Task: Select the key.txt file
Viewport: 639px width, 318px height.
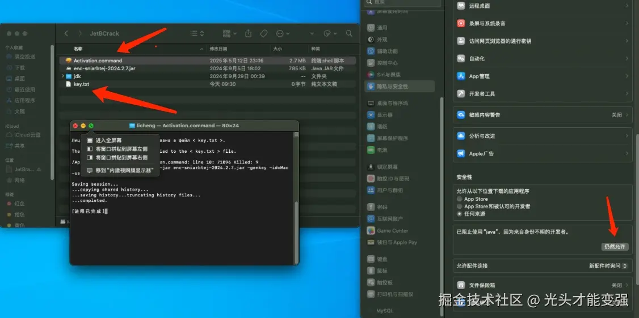Action: [x=208, y=84]
